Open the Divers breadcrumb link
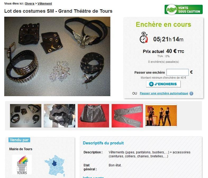Screen dimensions: 208x178 coord(30,3)
